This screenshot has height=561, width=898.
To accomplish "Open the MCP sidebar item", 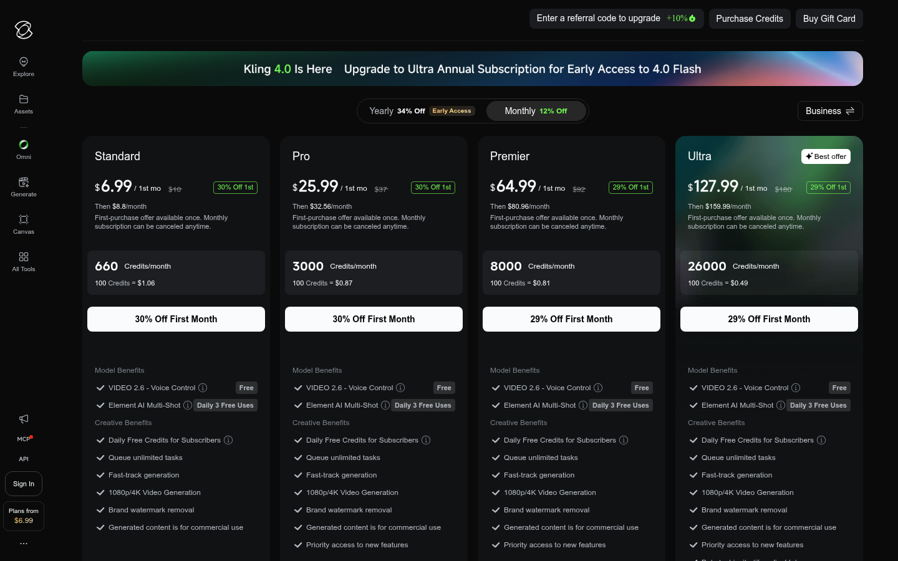I will (24, 439).
